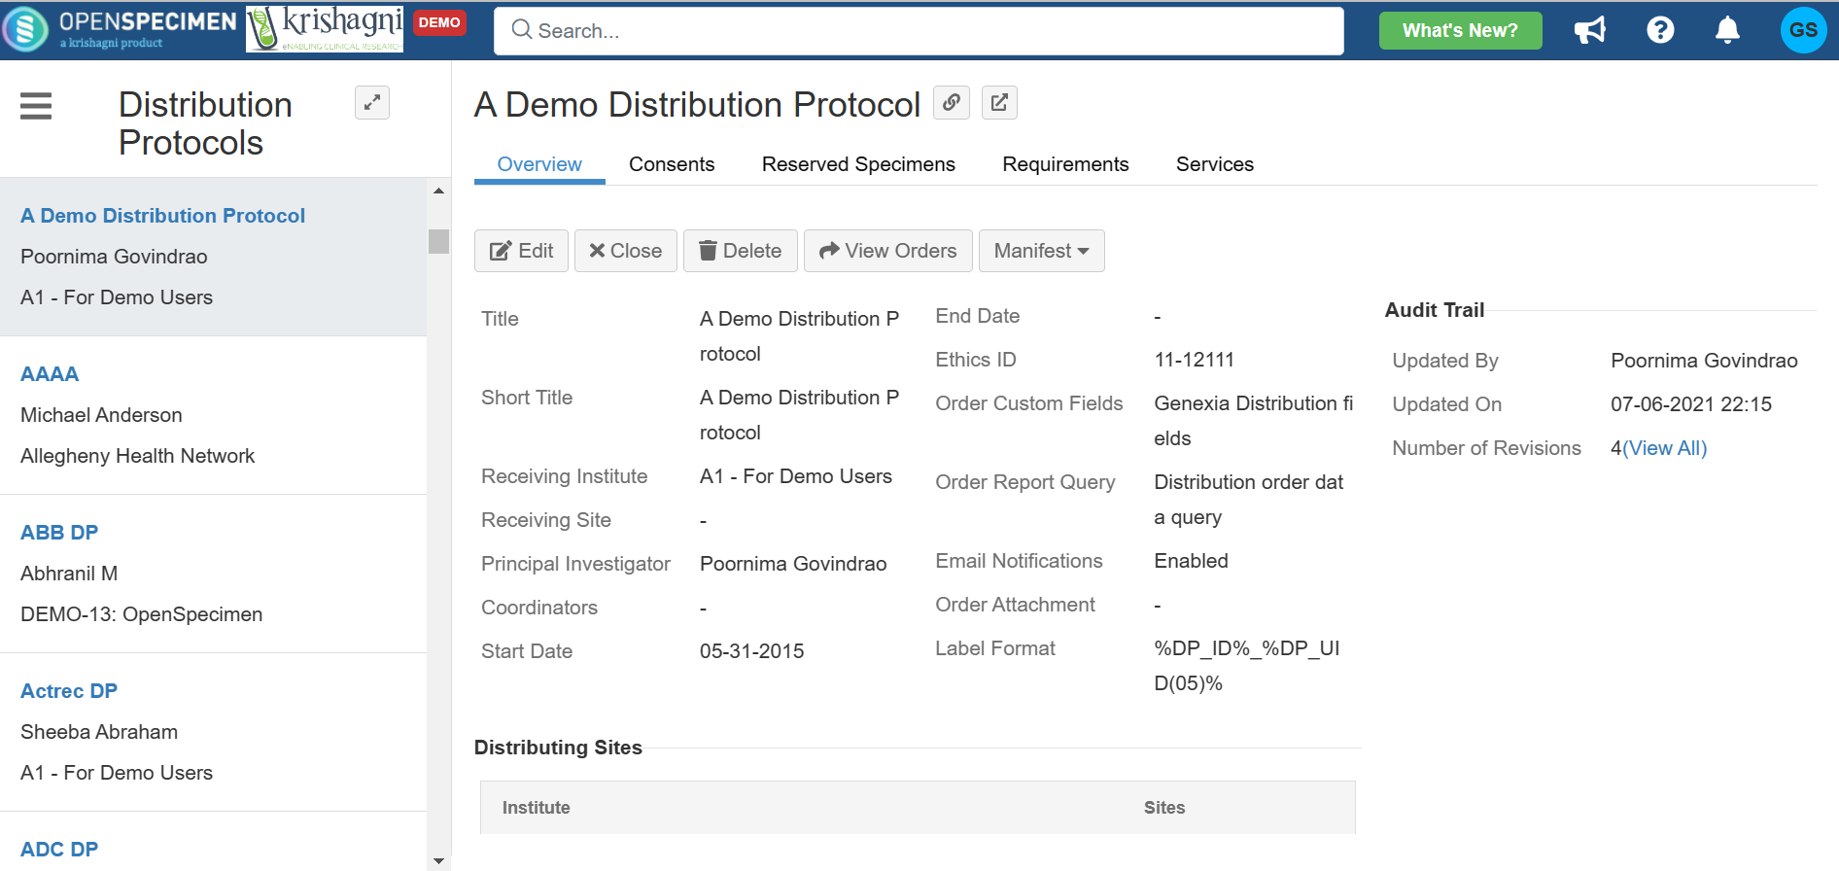Open the help question mark icon

pyautogui.click(x=1660, y=30)
